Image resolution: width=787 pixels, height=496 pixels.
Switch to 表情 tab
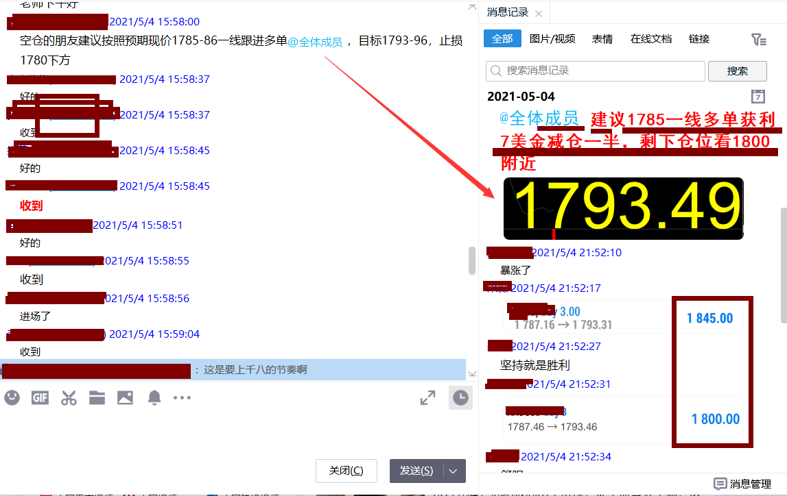(x=602, y=38)
